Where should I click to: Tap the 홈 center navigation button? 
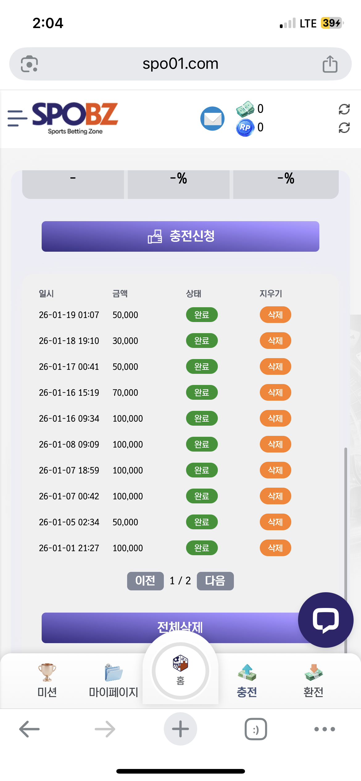[x=180, y=671]
